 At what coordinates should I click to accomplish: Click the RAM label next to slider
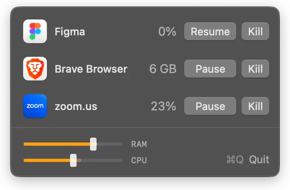tap(139, 144)
